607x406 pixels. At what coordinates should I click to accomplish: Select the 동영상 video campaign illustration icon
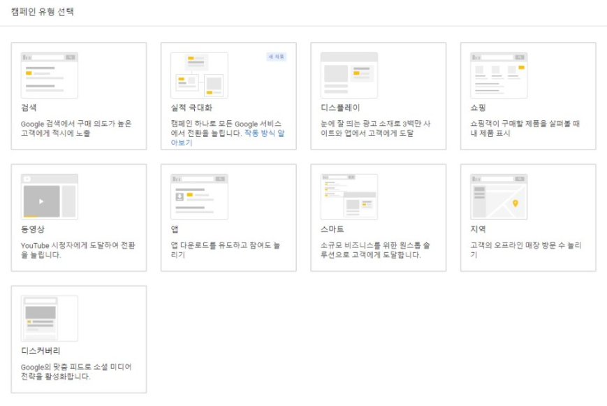click(x=50, y=197)
